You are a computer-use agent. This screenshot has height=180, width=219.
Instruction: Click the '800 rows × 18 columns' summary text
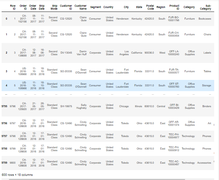pyautogui.click(x=17, y=175)
